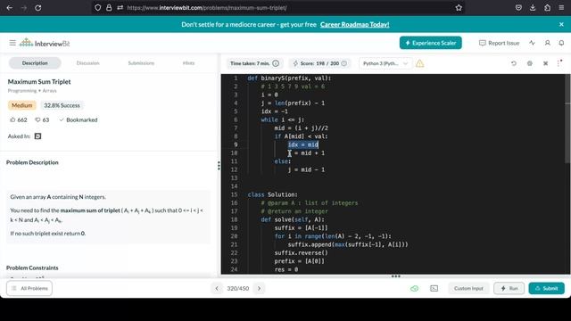
Task: Click the cloud saved status icon
Action: click(x=414, y=288)
